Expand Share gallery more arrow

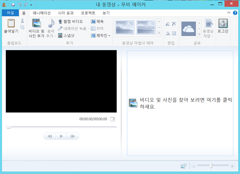199,34
